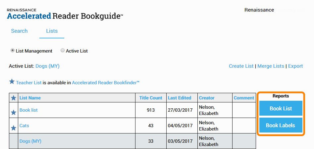Screen dimensions: 314x149
Task: Click date 27/03/2017 cell
Action: click(x=182, y=110)
